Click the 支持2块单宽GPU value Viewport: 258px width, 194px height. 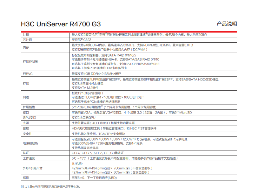click(x=83, y=118)
